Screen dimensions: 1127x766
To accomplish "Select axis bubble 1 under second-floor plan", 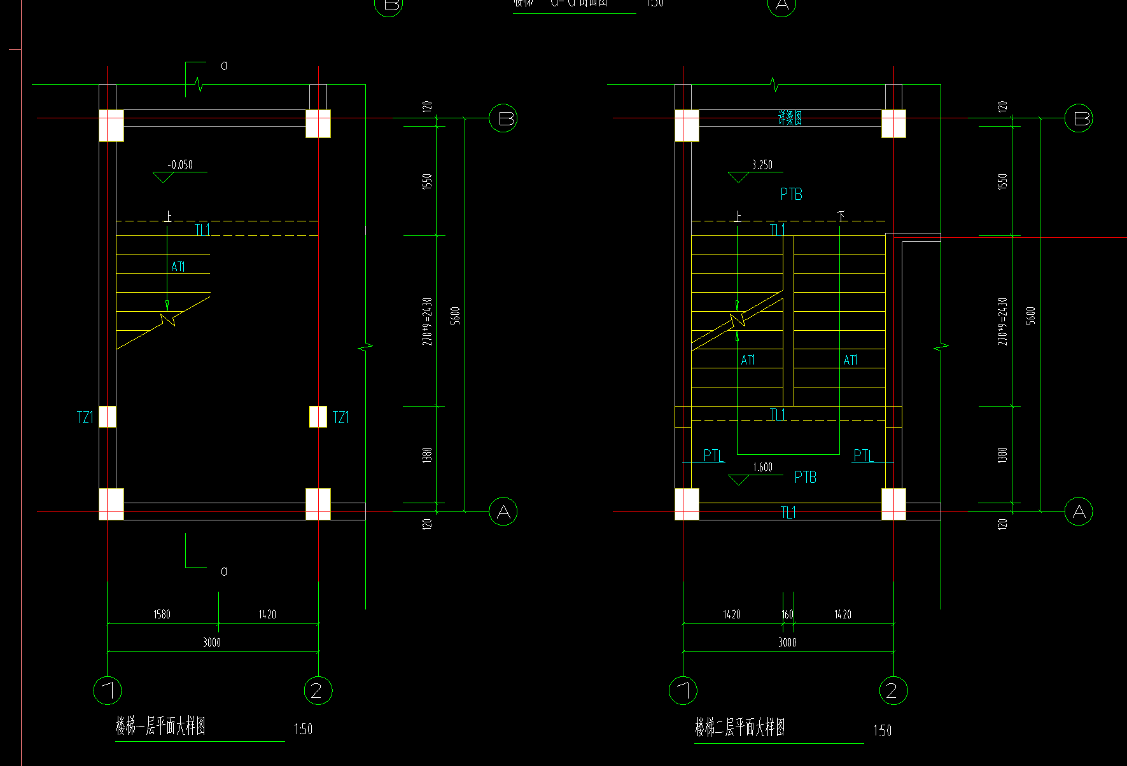I will point(683,690).
